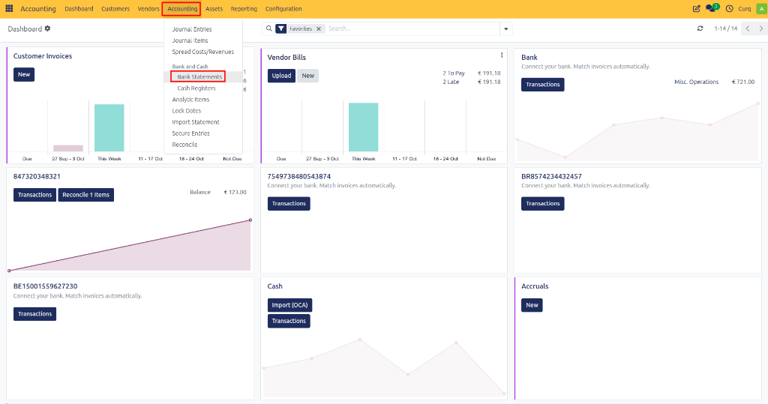Click the Misc. Operations link
The image size is (768, 404).
coord(697,82)
